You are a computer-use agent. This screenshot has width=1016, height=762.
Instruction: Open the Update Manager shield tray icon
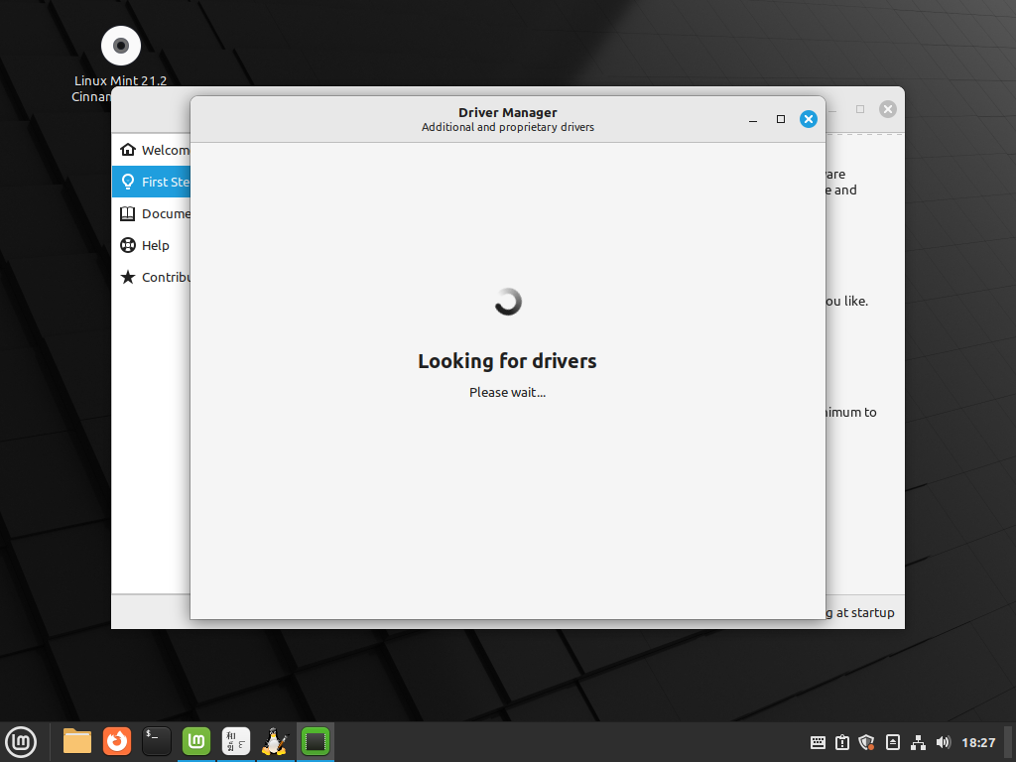865,742
